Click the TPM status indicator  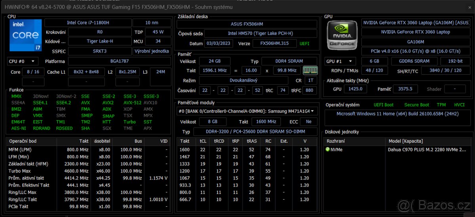[x=441, y=105]
